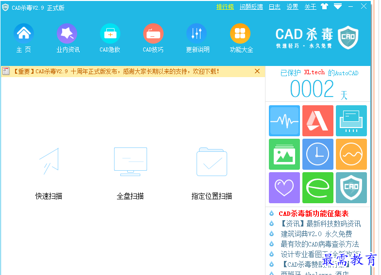Viewport: 381px width, 275px height.
Task: Open the 业内资讯 industry news icon
Action: [67, 33]
